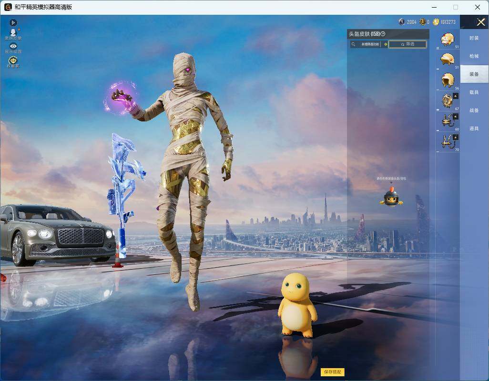Click the yellow double-arrow beside search field
The width and height of the screenshot is (489, 381).
(x=386, y=44)
